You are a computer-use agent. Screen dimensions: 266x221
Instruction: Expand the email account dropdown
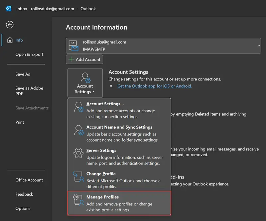[x=258, y=46]
